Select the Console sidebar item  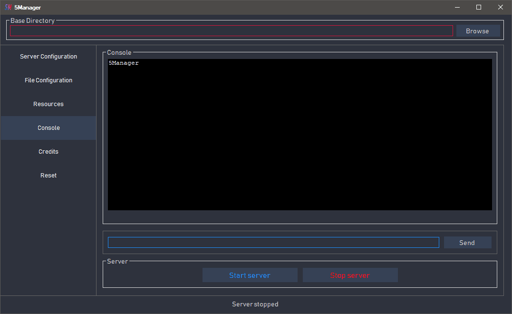[x=48, y=128]
